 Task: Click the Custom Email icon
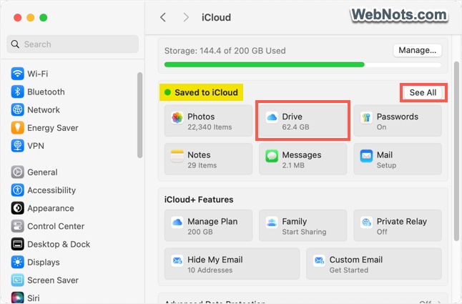click(319, 260)
